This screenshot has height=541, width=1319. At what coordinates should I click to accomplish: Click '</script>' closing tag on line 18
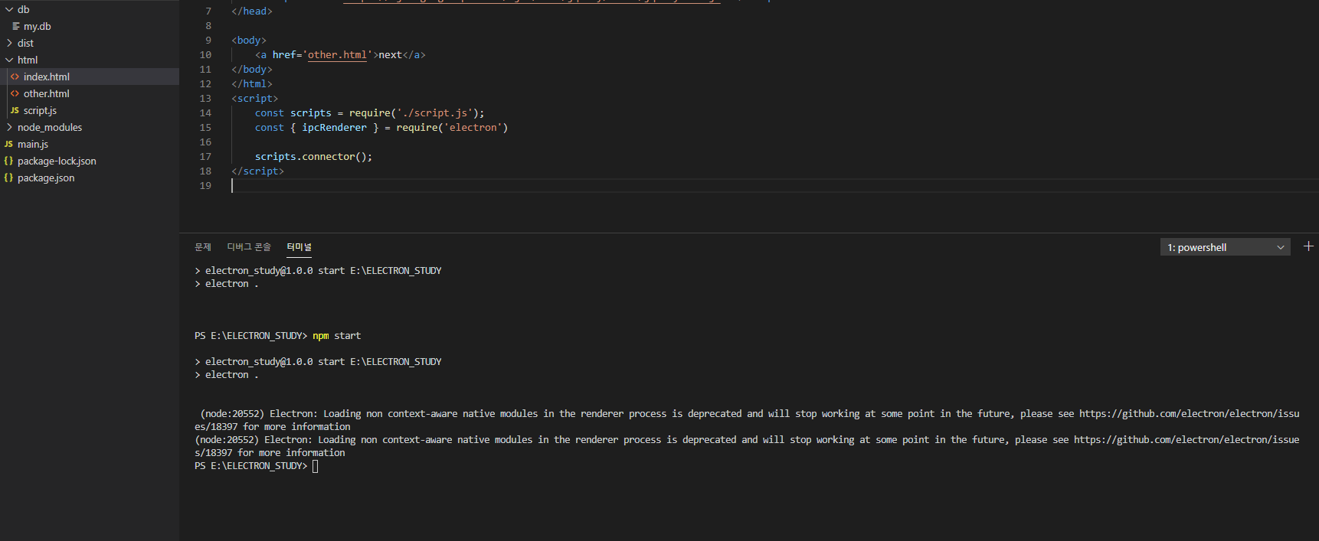(257, 171)
